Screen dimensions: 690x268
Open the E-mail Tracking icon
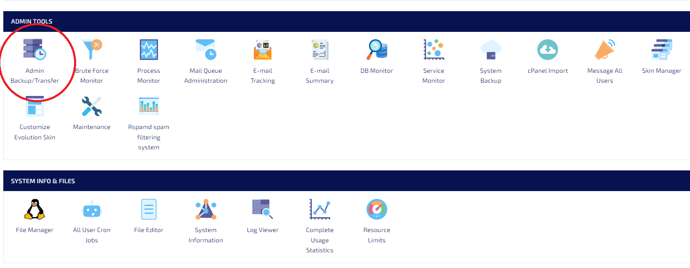click(x=263, y=50)
